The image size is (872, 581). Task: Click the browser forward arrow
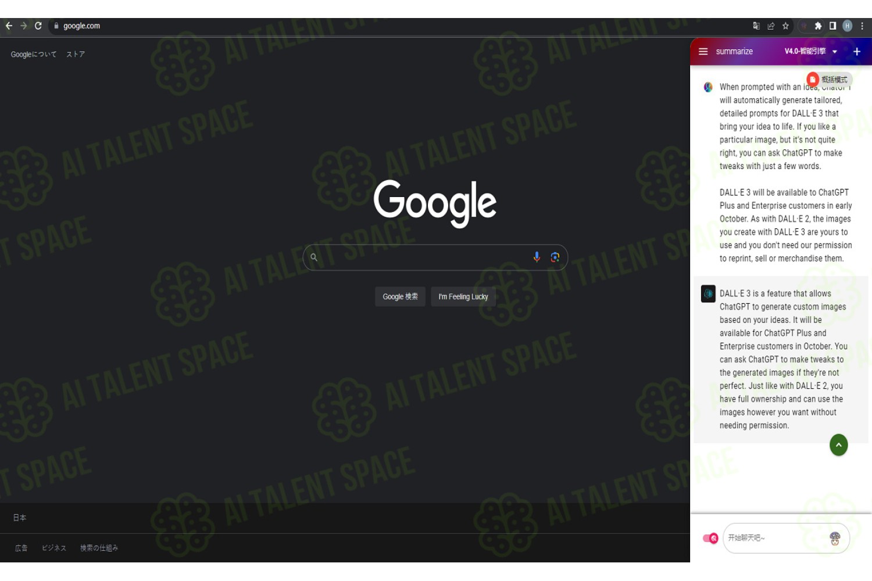coord(24,26)
